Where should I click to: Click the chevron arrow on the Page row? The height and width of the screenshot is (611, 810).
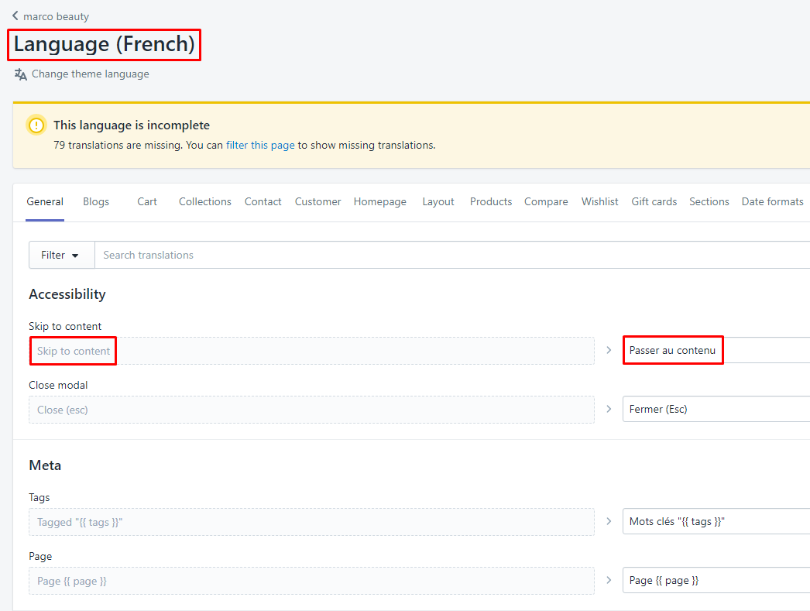[x=609, y=580]
